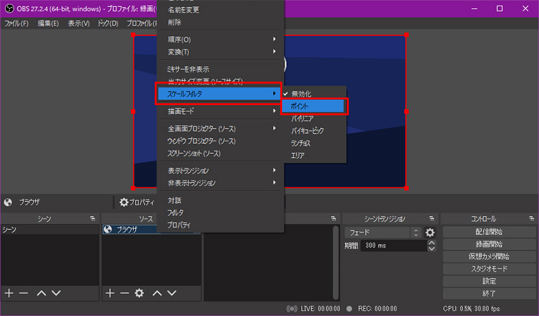Choose ポイント scale filter option
539x316 pixels.
click(314, 106)
